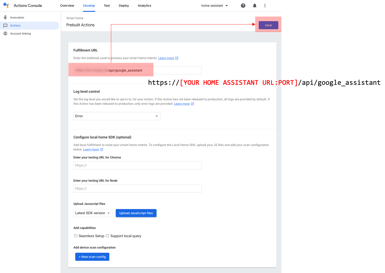Switch to the Overview tab
Viewport: 385px width, 273px height.
point(67,6)
